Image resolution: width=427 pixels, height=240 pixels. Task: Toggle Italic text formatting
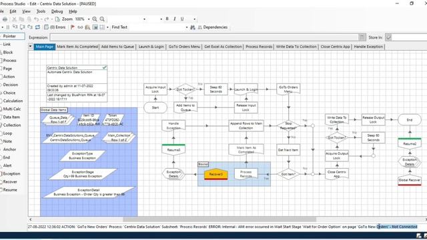175,19
